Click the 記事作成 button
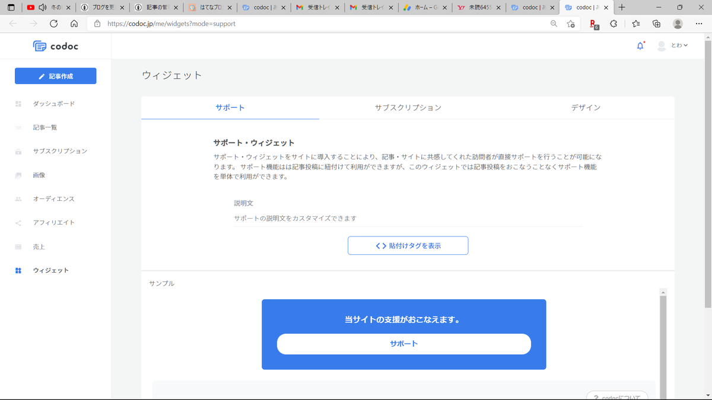Viewport: 712px width, 400px height. coord(56,76)
